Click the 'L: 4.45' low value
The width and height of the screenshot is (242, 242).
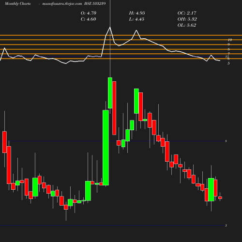tap(136, 19)
